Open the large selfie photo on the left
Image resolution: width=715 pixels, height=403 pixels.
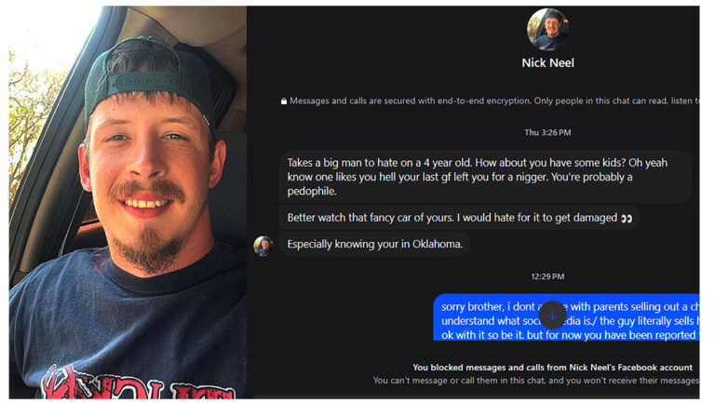pyautogui.click(x=128, y=202)
